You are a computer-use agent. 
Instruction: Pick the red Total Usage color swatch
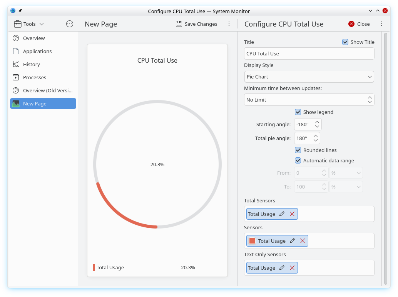252,241
